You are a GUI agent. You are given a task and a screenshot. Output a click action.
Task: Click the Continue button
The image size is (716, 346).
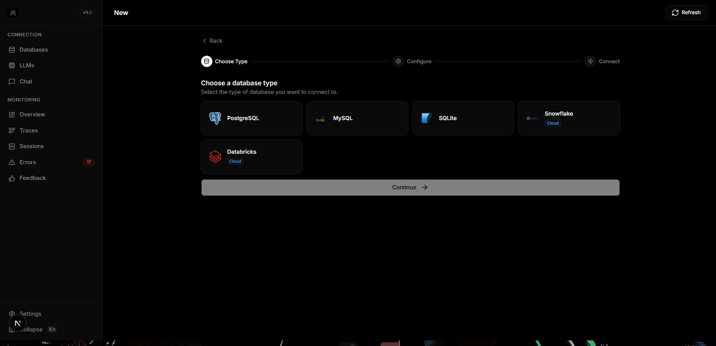(x=411, y=187)
